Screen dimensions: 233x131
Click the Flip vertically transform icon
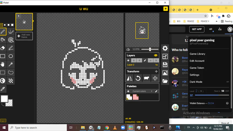tap(130, 78)
